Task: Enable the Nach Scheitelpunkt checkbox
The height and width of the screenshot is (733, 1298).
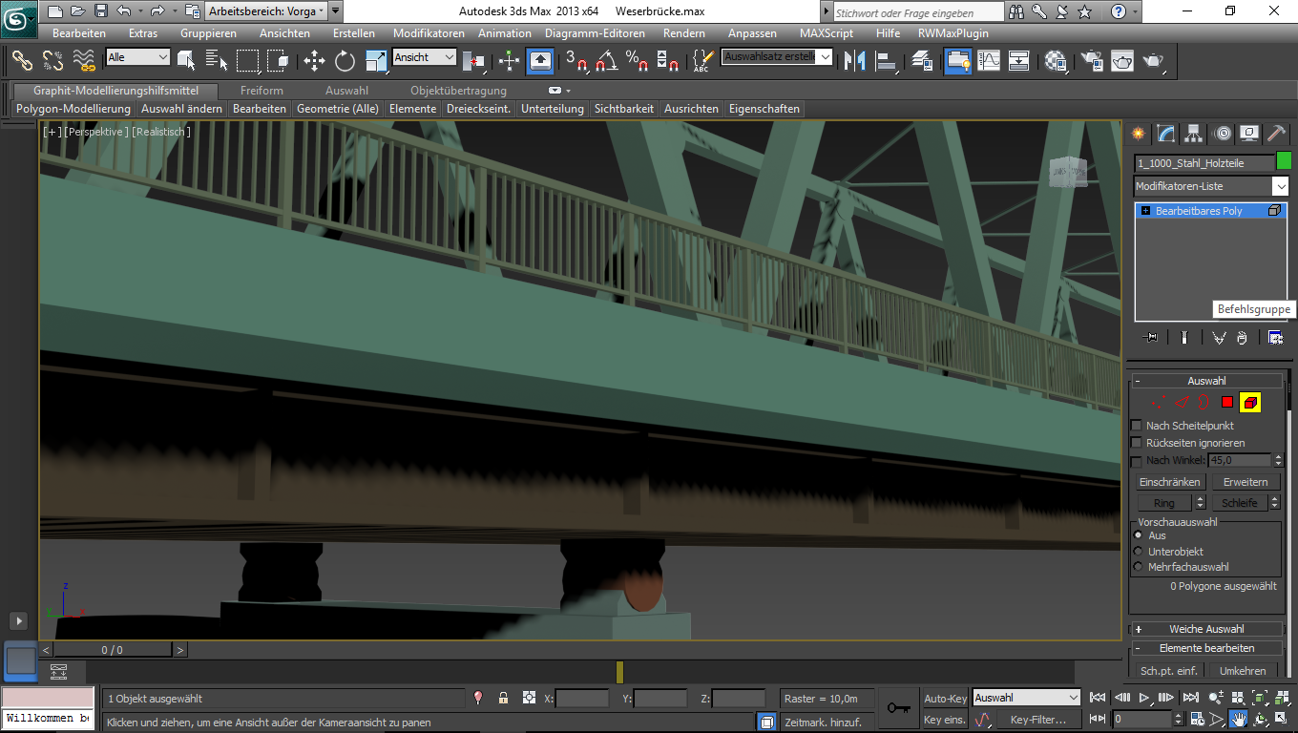Action: [1136, 426]
